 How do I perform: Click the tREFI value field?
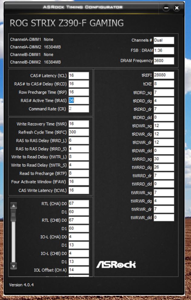pyautogui.click(x=164, y=75)
